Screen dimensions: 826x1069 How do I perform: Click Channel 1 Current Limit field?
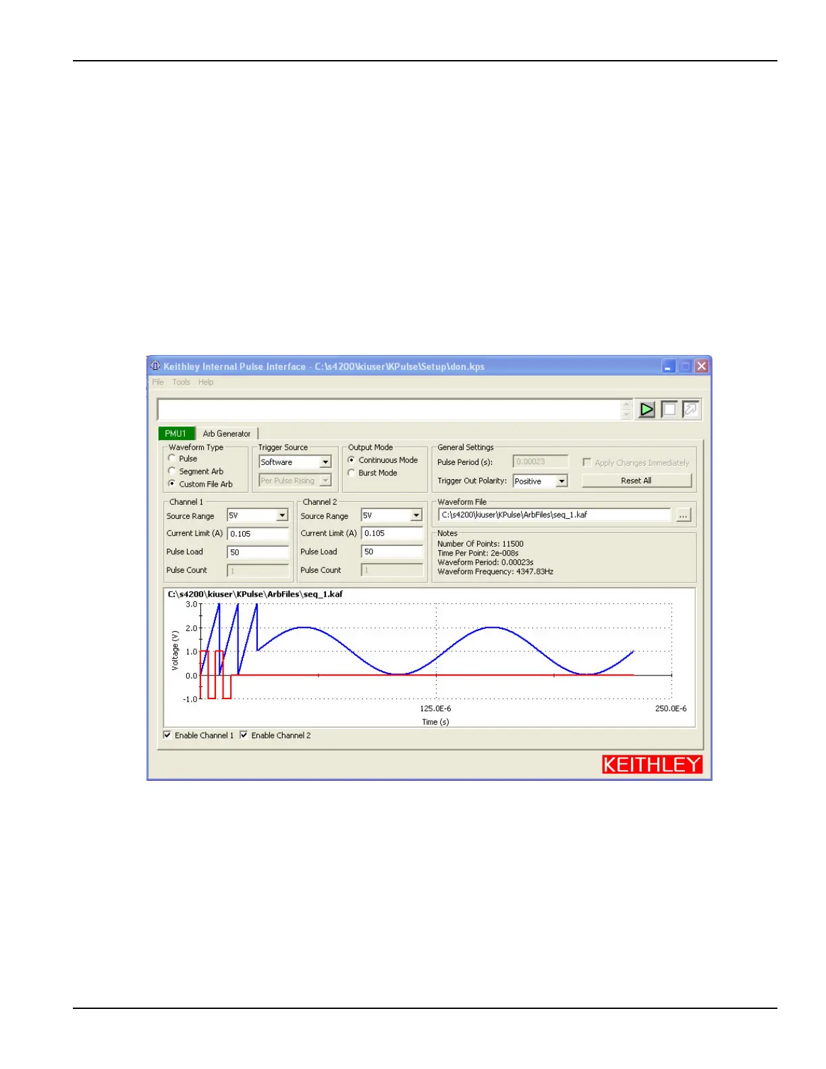[258, 534]
